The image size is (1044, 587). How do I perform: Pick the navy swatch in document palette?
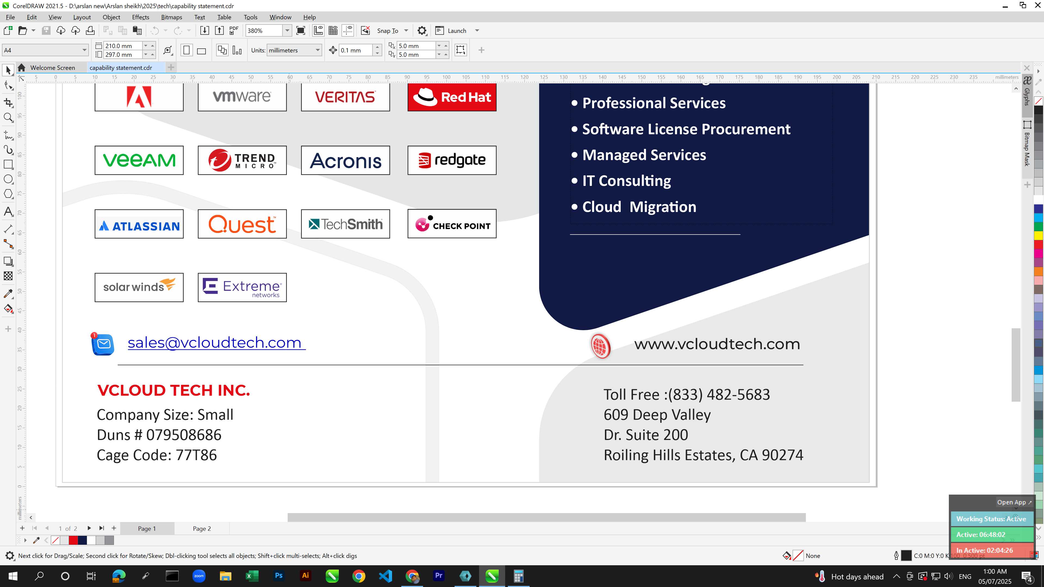[x=82, y=540]
